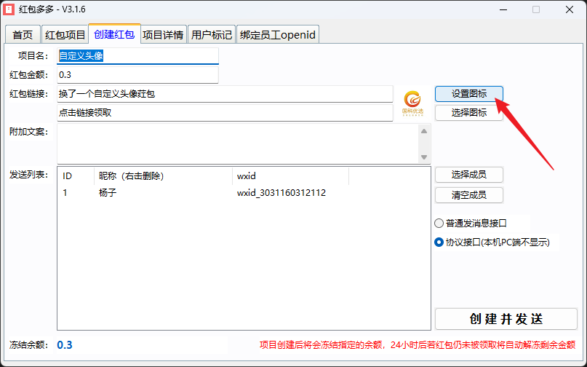Click 选择成员 to pick members
The height and width of the screenshot is (367, 587).
coord(468,175)
